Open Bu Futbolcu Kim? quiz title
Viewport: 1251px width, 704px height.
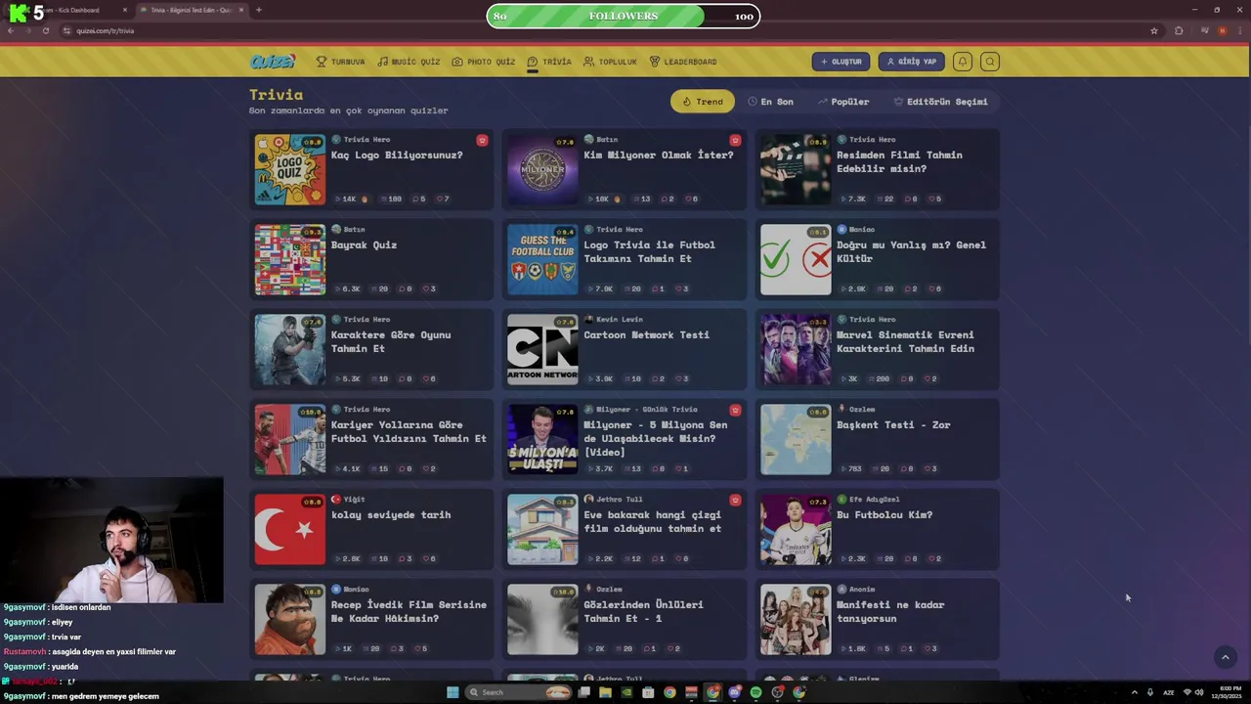(884, 514)
